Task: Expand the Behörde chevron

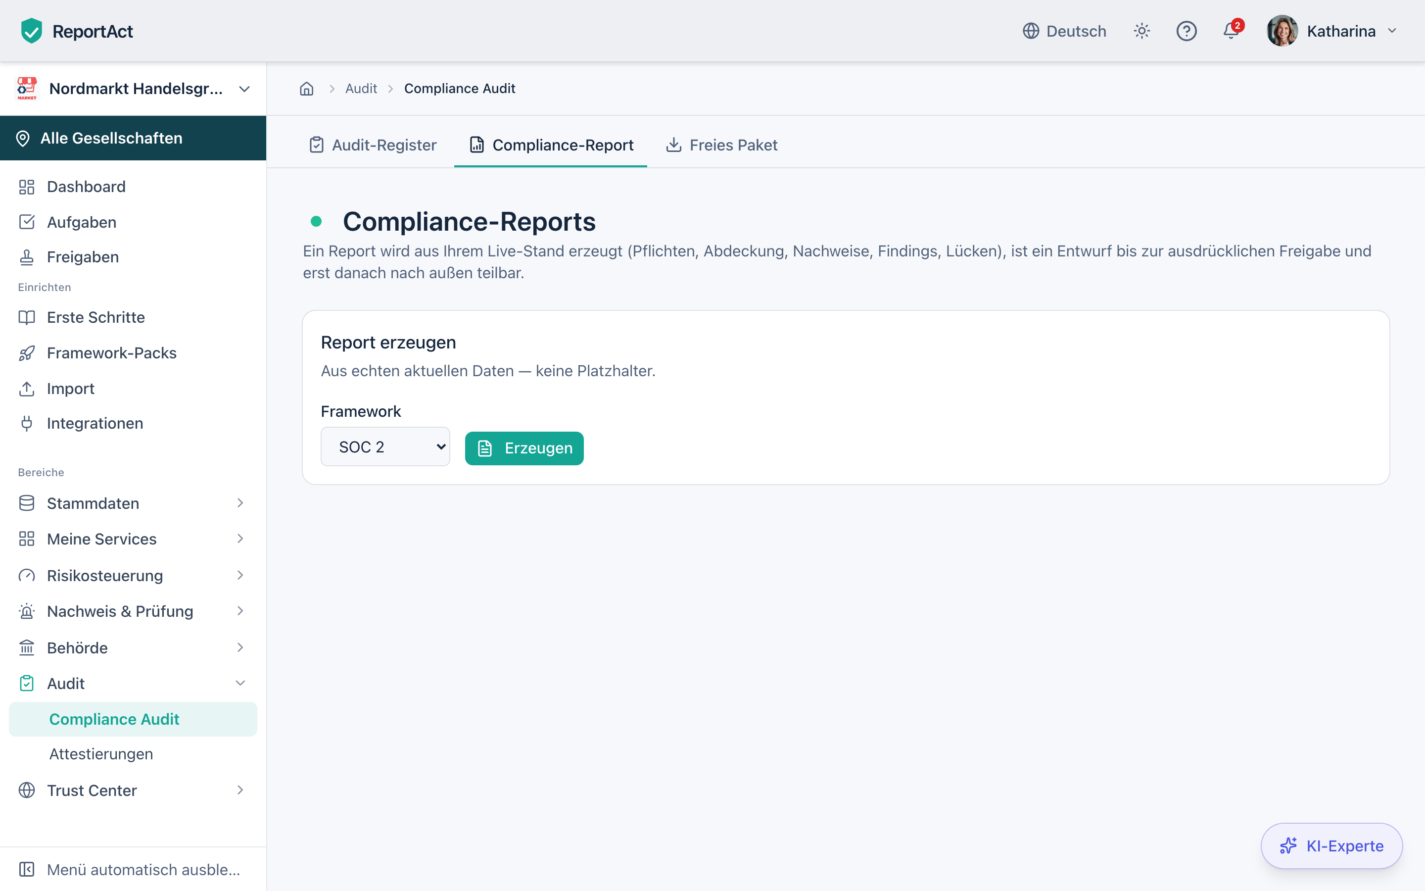Action: point(240,647)
